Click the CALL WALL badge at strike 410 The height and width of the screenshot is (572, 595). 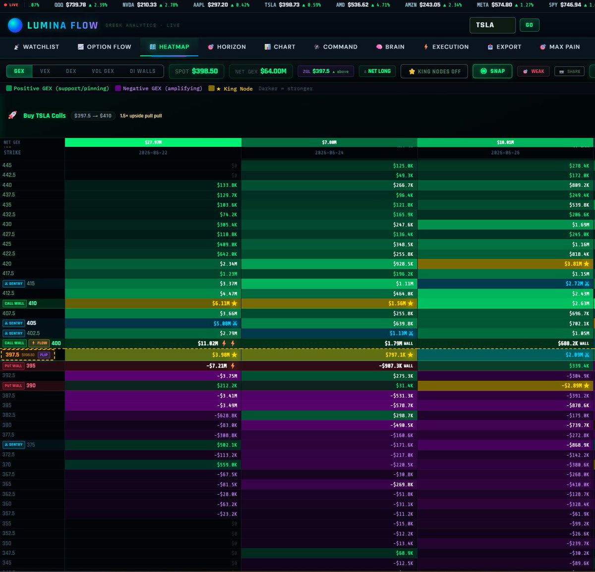(14, 303)
